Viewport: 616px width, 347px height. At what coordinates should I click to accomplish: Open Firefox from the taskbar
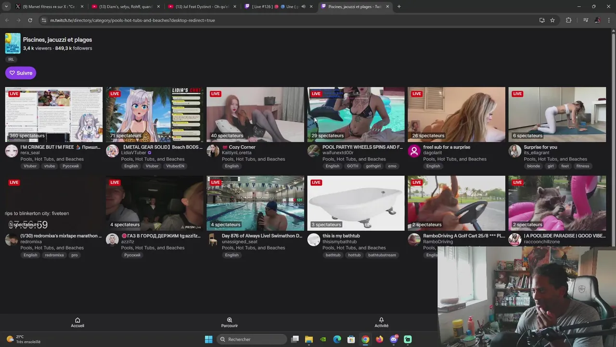click(x=380, y=339)
